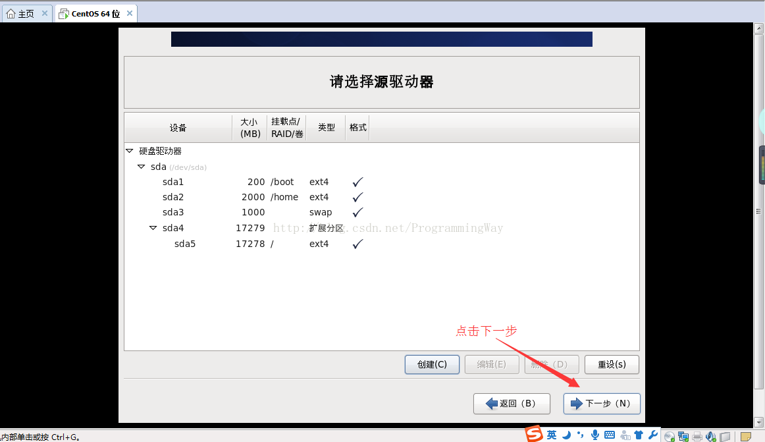Collapse the 硬盘驱动器 tree node
Viewport: 765px width, 442px height.
tap(130, 151)
